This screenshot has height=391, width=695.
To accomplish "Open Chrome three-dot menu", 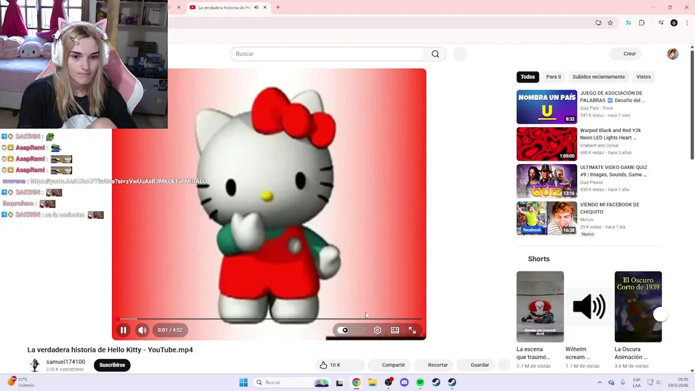I will (687, 23).
